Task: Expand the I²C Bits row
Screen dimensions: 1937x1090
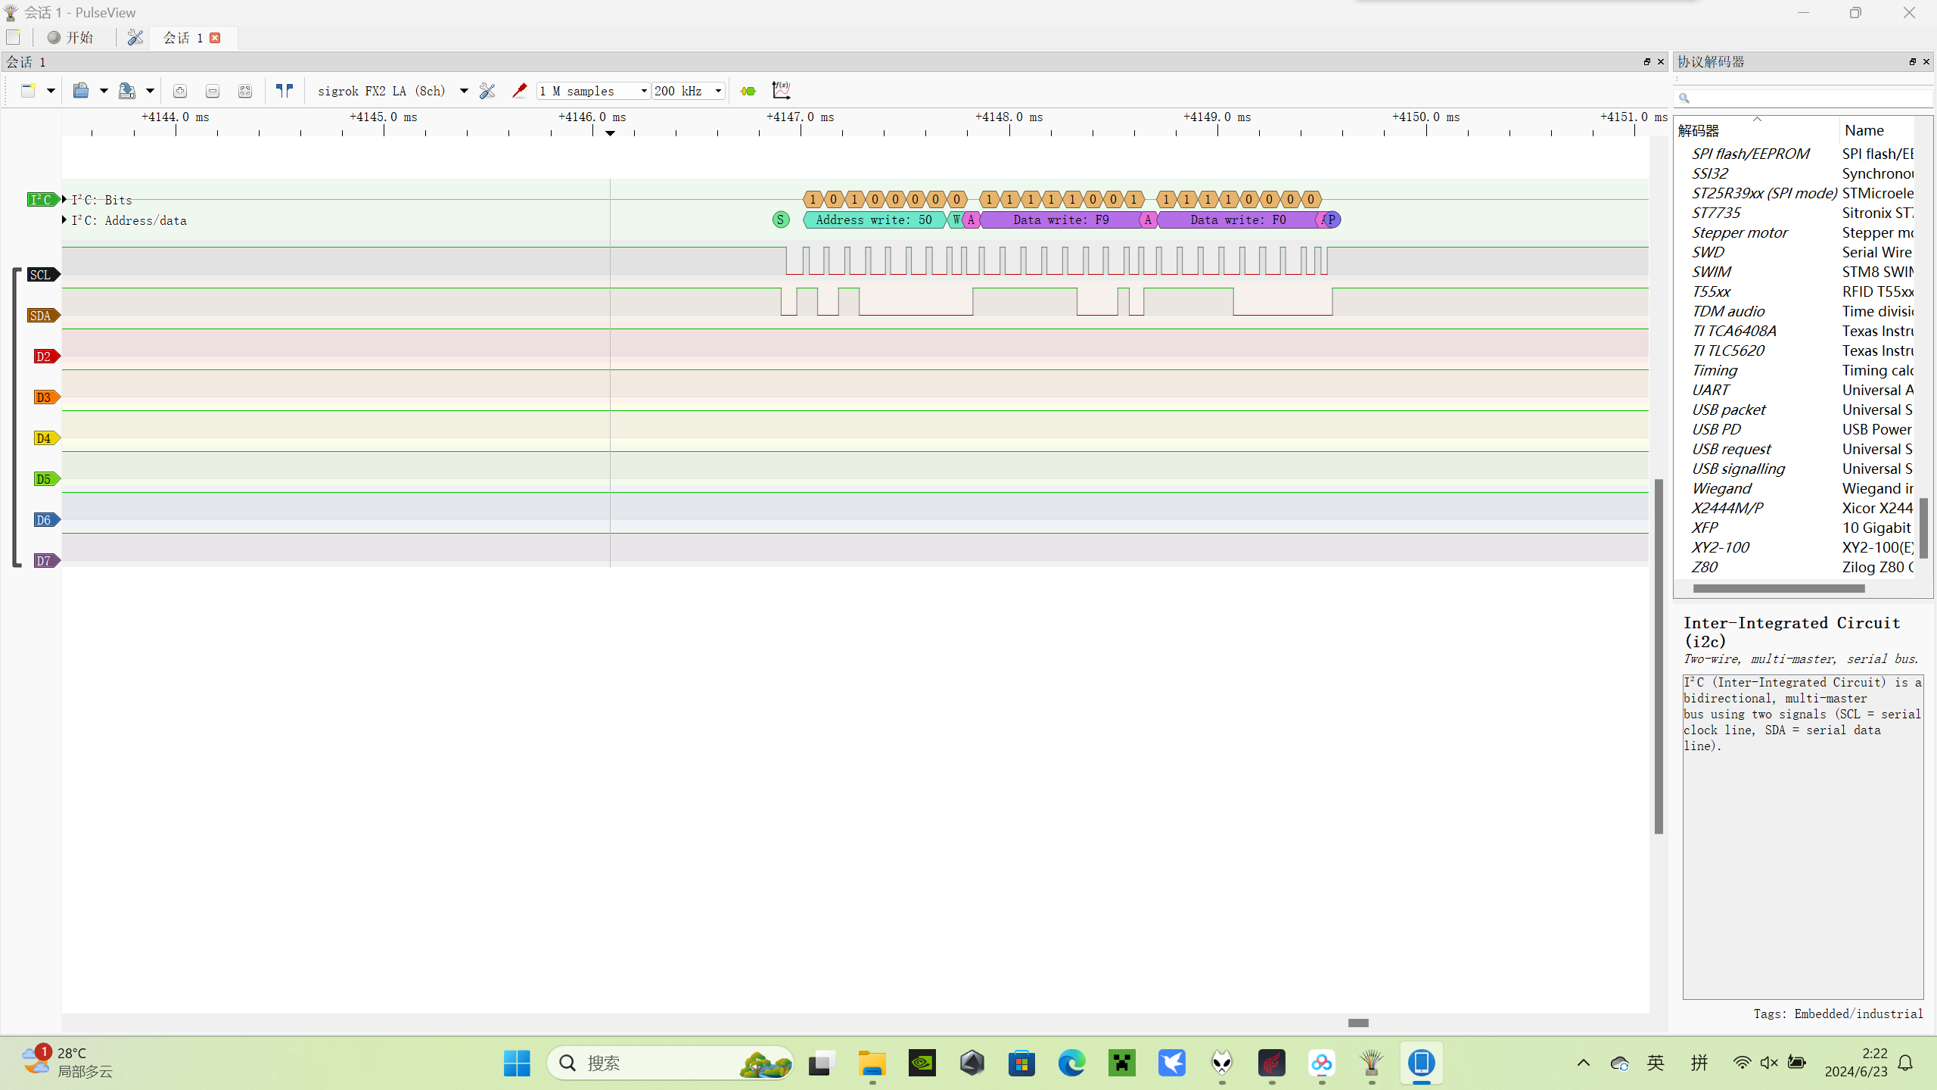Action: click(x=65, y=200)
